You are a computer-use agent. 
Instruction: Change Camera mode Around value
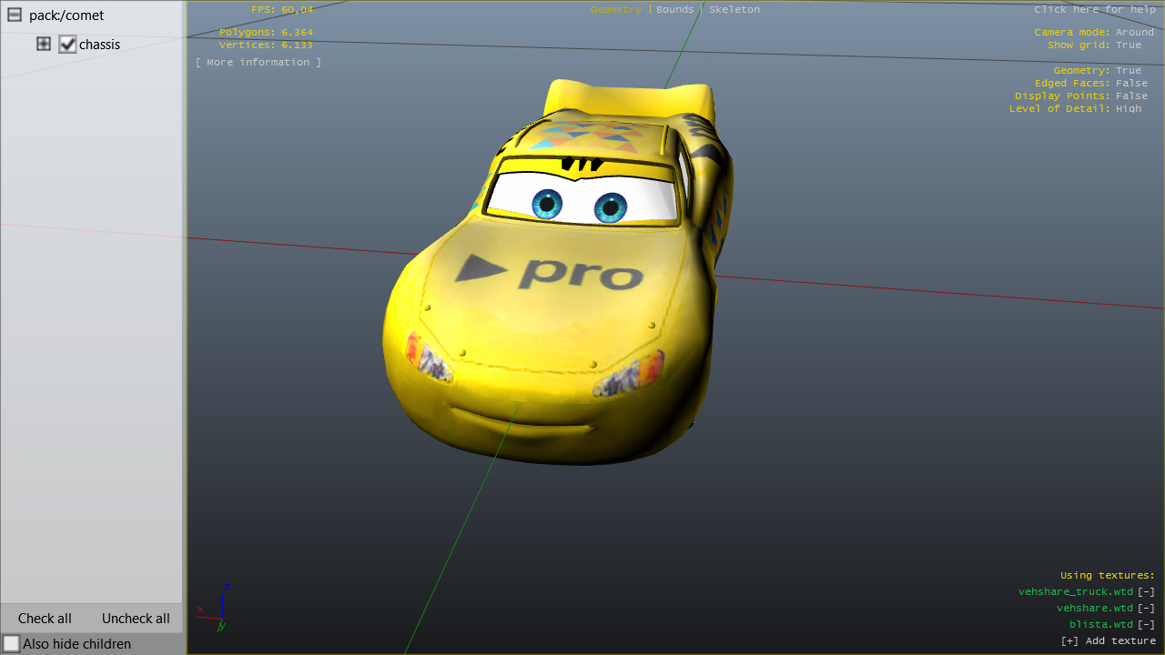[x=1134, y=32]
